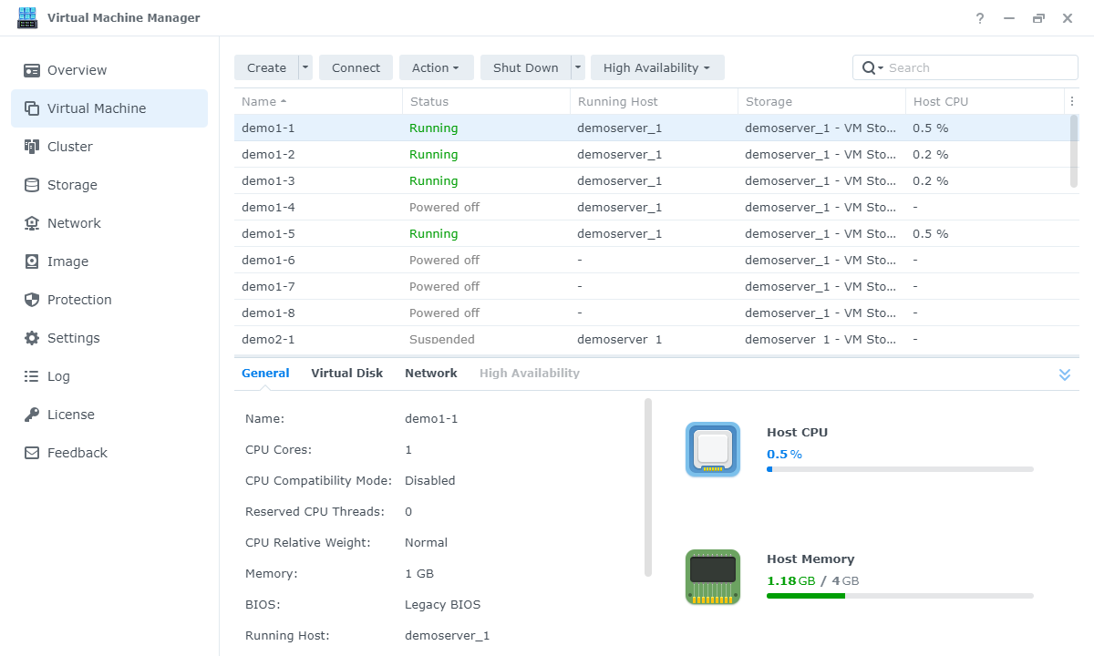The width and height of the screenshot is (1094, 656).
Task: Open the Action dropdown menu
Action: click(x=436, y=67)
